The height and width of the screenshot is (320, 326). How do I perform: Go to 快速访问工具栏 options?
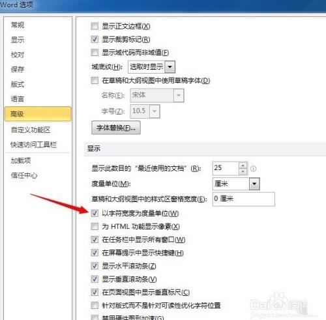tap(33, 145)
